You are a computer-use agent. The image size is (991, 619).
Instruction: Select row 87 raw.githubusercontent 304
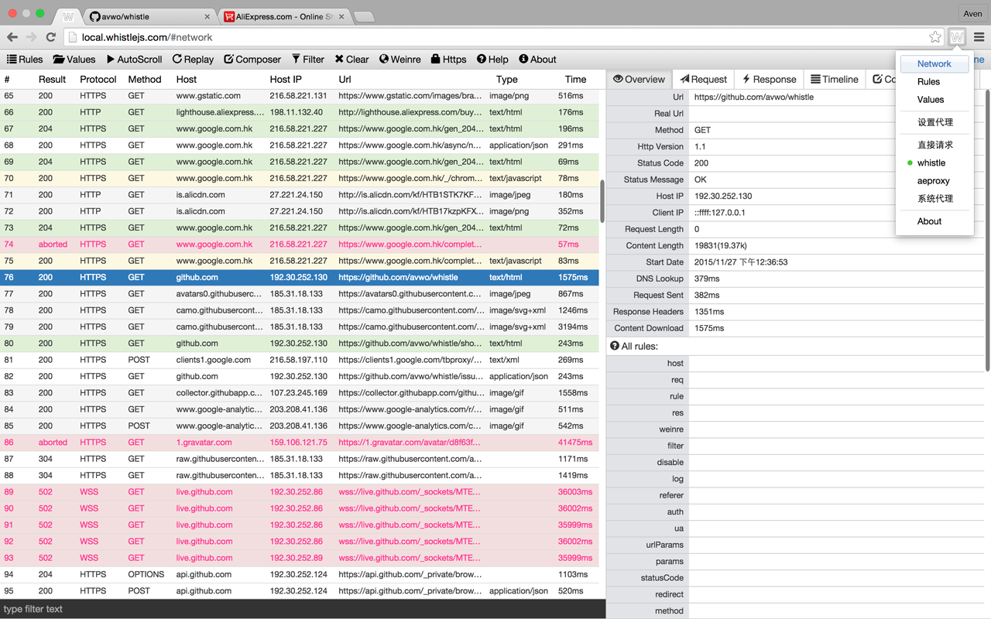point(300,459)
